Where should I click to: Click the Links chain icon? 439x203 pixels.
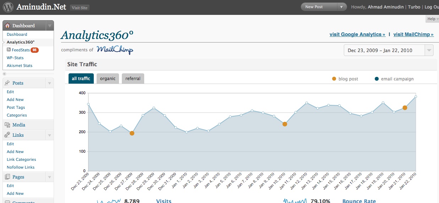click(7, 135)
